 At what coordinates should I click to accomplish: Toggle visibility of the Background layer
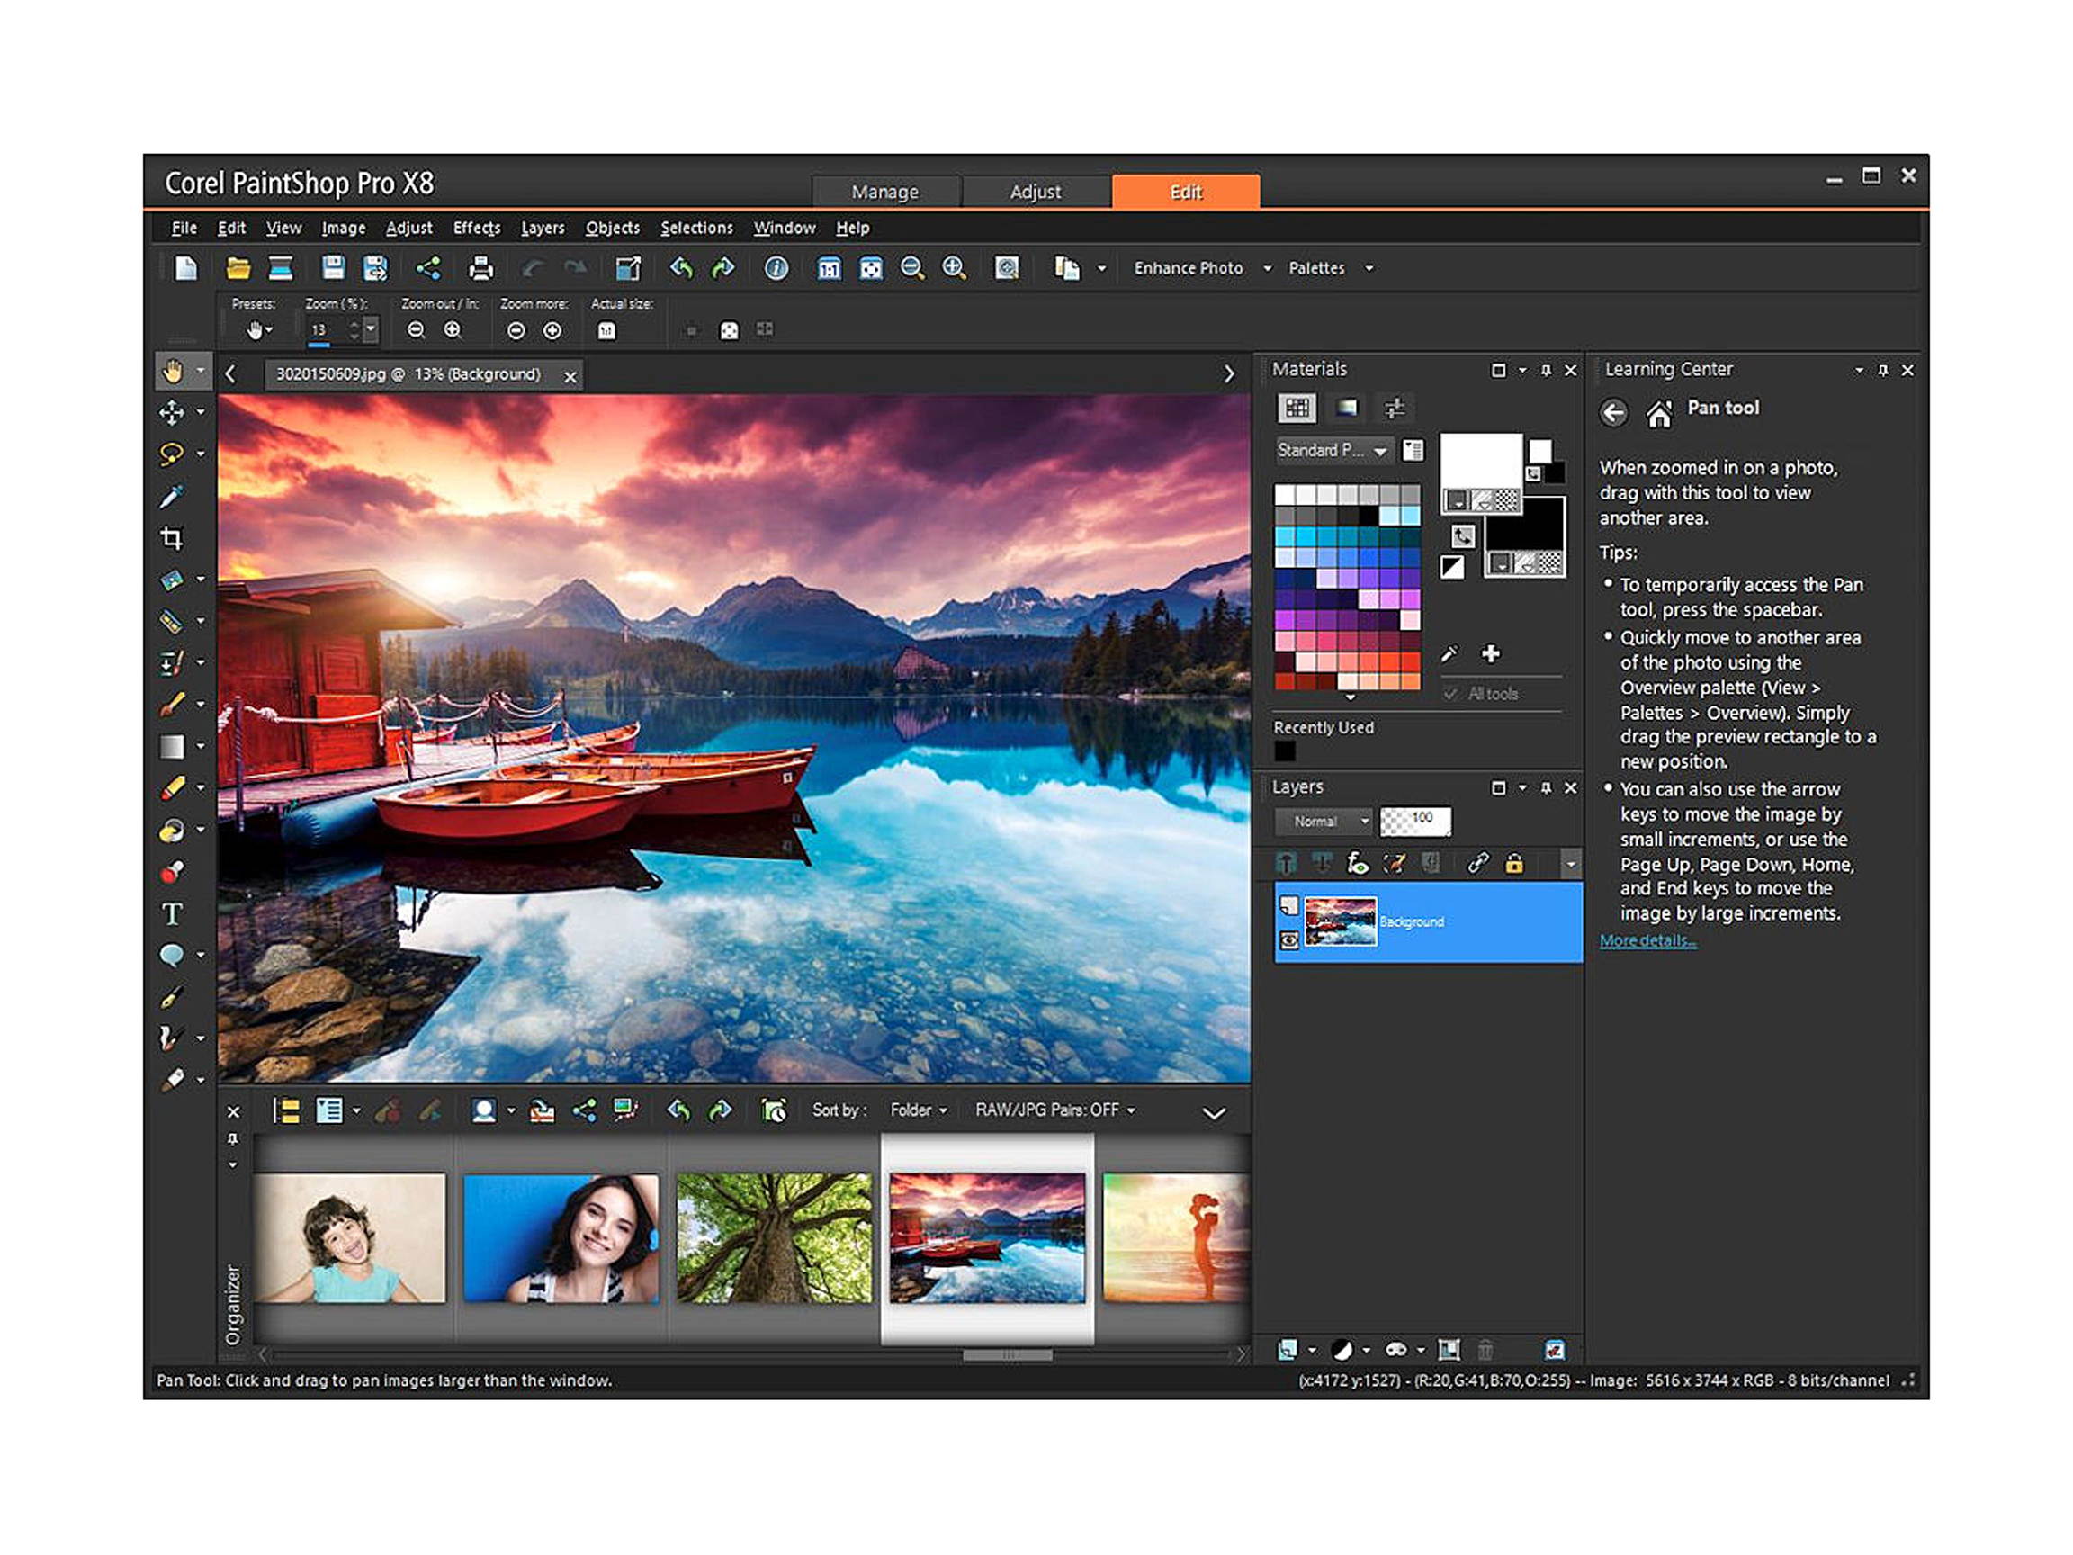[x=1291, y=942]
